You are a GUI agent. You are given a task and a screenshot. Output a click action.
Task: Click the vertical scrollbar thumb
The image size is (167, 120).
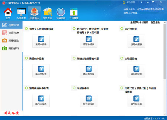(x=165, y=52)
